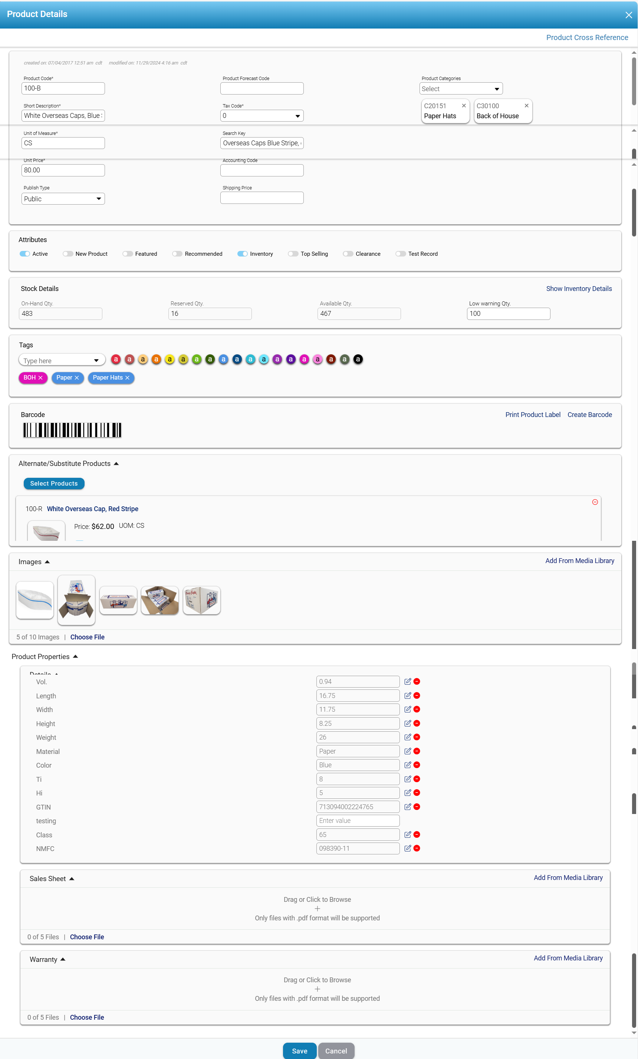The width and height of the screenshot is (638, 1059).
Task: Click the edit icon for Length property
Action: (407, 695)
